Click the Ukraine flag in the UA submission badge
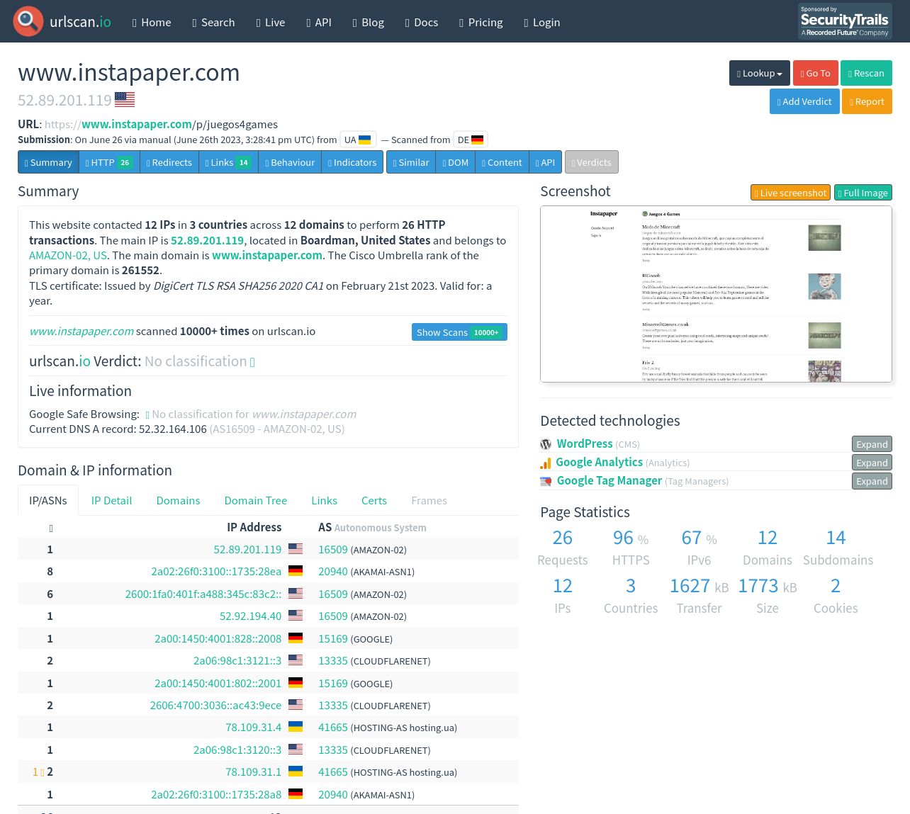Screen dimensions: 910x814 tap(364, 140)
